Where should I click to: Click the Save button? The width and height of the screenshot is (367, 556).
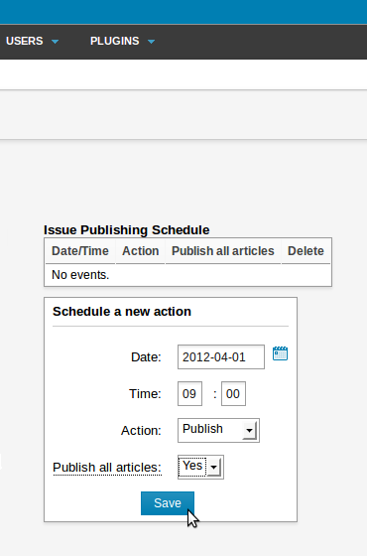pyautogui.click(x=168, y=503)
